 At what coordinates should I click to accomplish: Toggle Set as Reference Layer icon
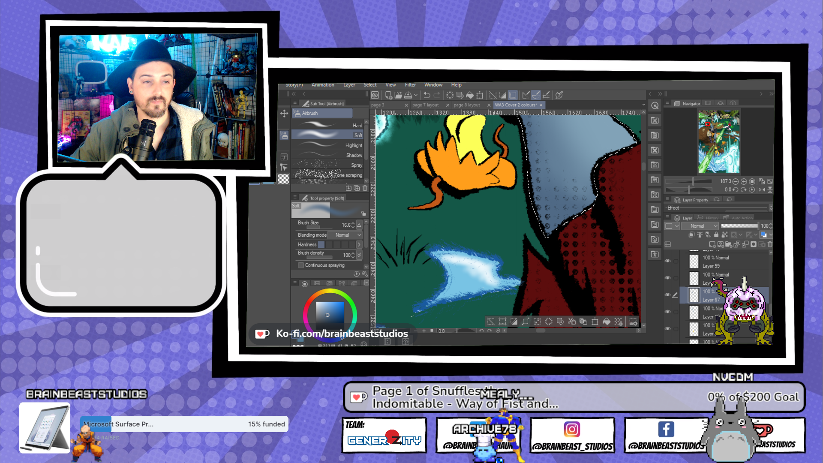tap(700, 235)
